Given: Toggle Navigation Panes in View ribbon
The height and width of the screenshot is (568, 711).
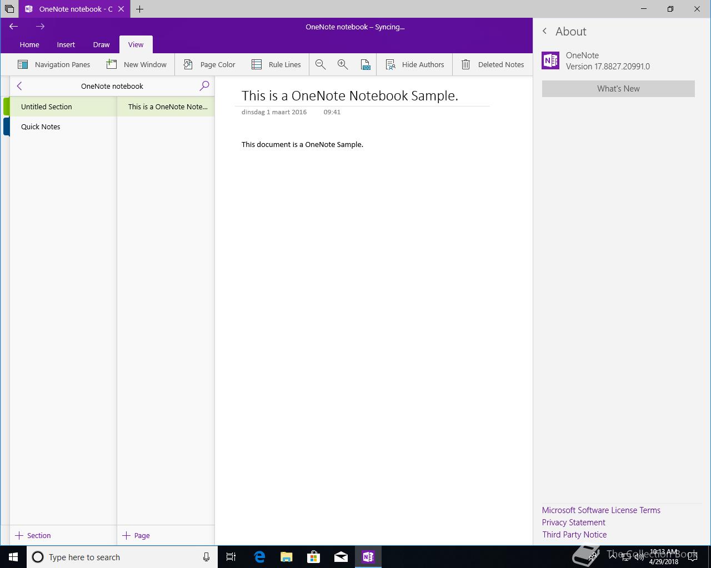Looking at the screenshot, I should [x=54, y=64].
